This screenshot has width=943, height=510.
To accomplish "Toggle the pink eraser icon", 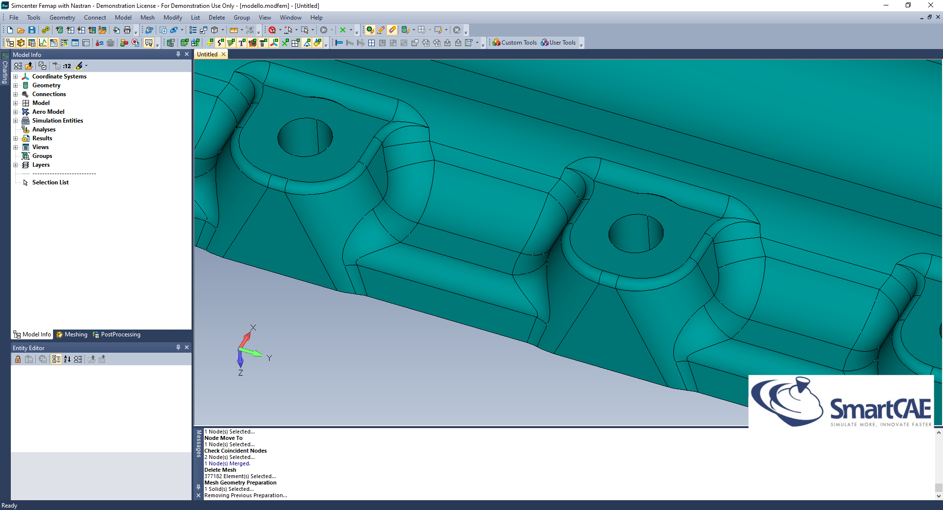I will [x=392, y=30].
